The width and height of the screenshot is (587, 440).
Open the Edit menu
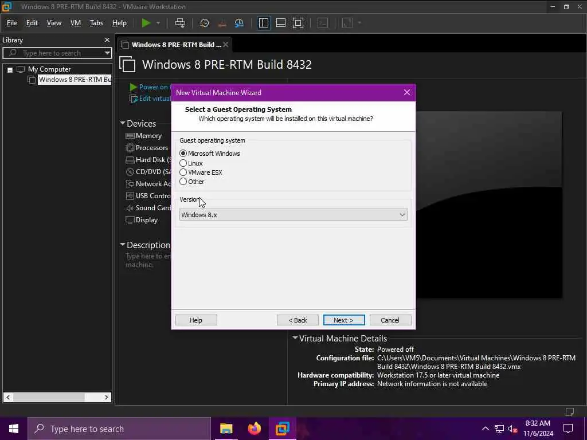[x=32, y=23]
